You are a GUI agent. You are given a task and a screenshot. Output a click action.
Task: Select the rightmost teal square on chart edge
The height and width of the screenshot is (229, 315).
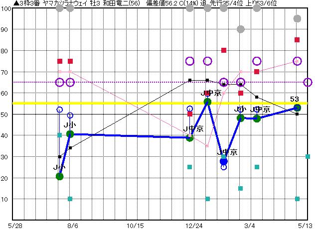click(x=308, y=156)
